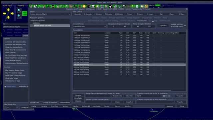Click the red crosshair toolbar icon

80,6
